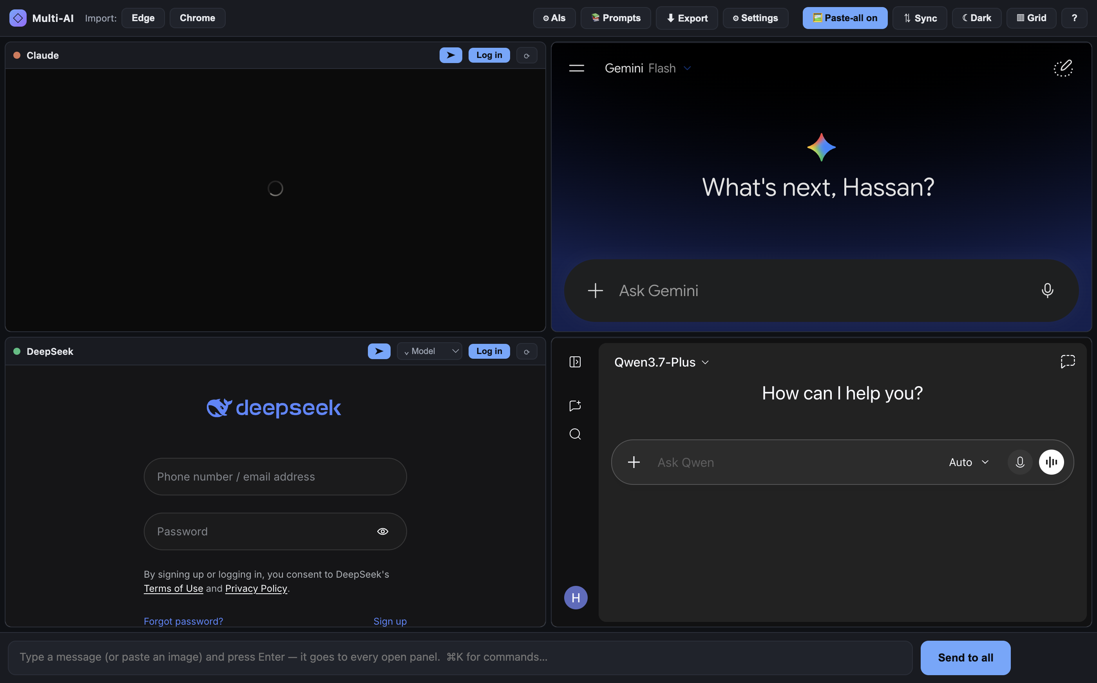This screenshot has height=683, width=1097.
Task: Toggle Qwen sidebar panel icon
Action: 575,362
